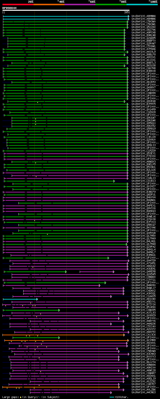Select the label UniRef100_Q9U1W7
Image resolution: width=160 pixels, height=399 pixels.
click(x=143, y=118)
